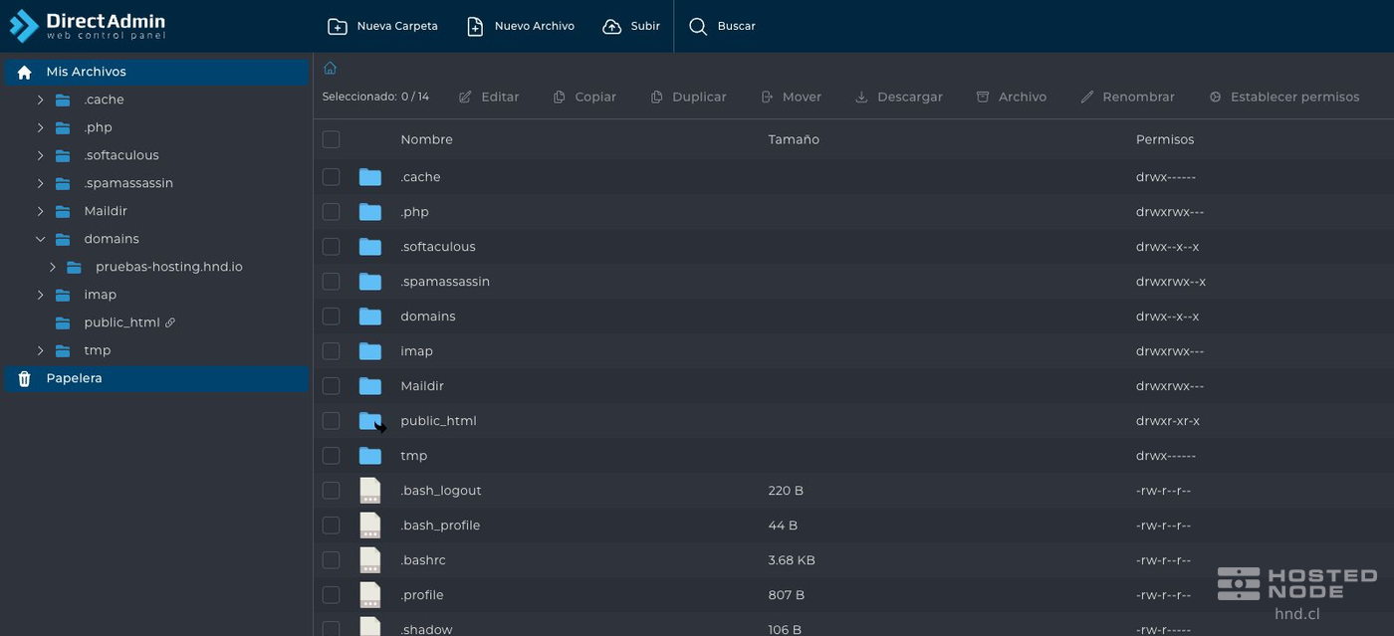The image size is (1394, 636).
Task: Click the Archivo toolbar action
Action: pos(1011,97)
